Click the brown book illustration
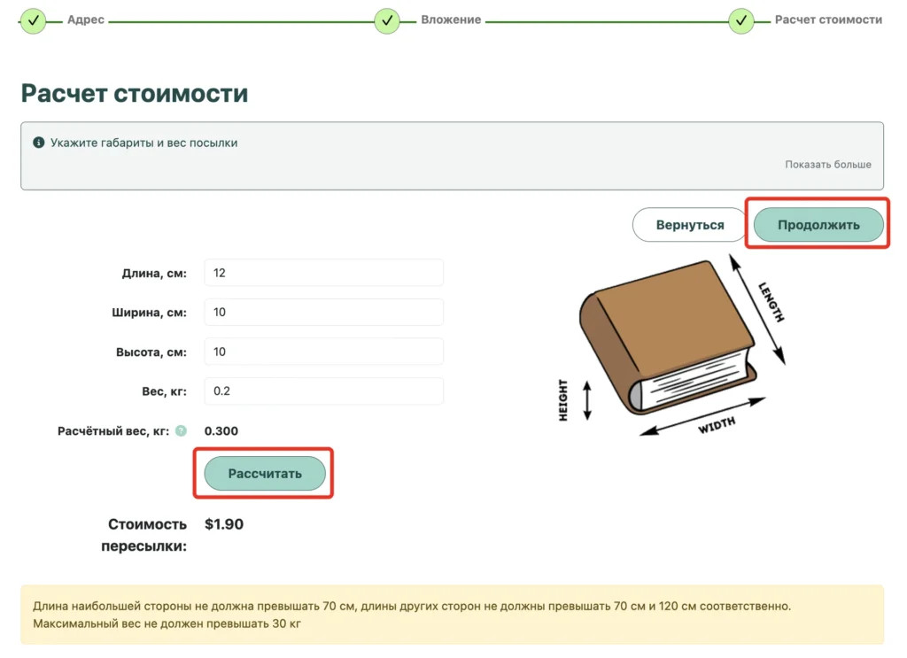This screenshot has width=907, height=658. (x=668, y=337)
